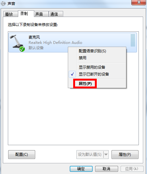
Task: Close the 声音 dialog window
Action: 139,3
